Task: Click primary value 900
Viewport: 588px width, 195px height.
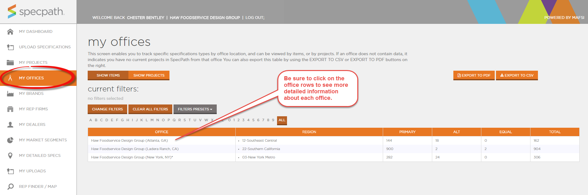Action: [390, 149]
